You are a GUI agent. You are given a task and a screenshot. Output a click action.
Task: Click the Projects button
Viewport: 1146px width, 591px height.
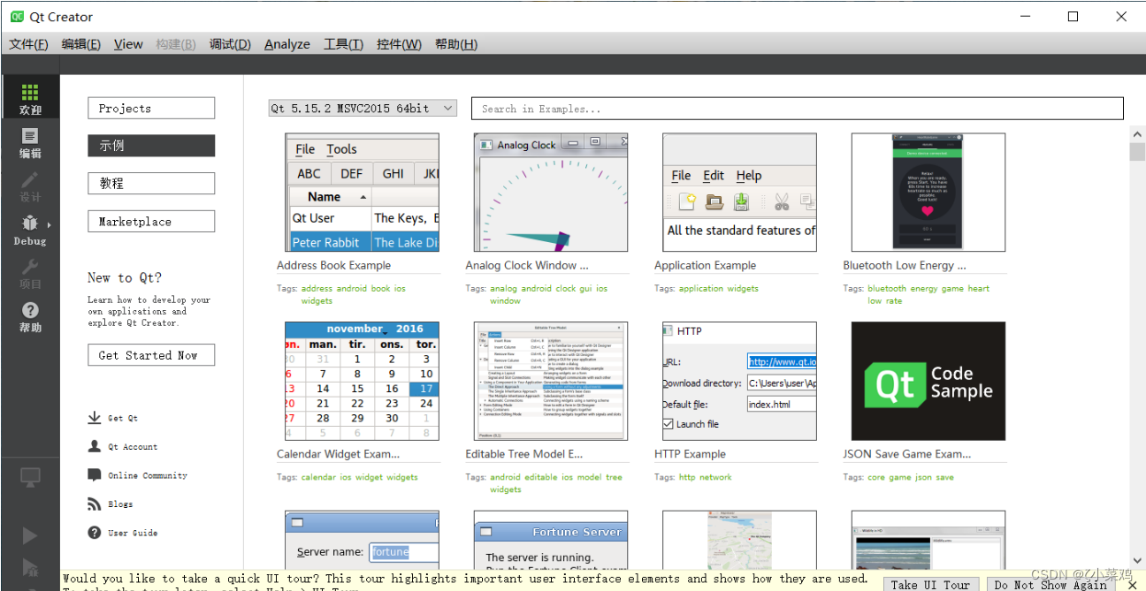tap(151, 108)
